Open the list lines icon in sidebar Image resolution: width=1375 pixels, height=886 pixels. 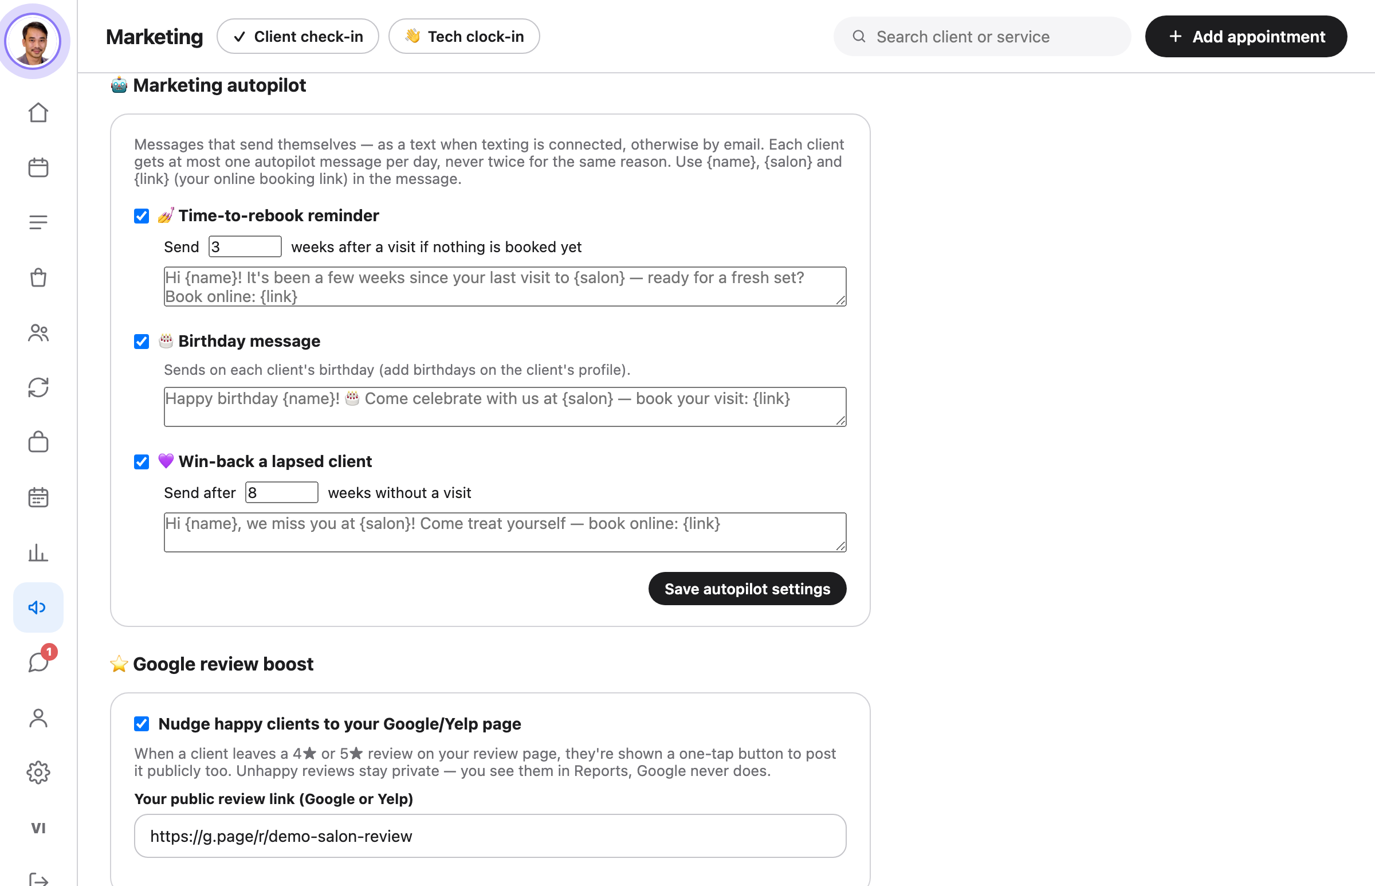(38, 222)
